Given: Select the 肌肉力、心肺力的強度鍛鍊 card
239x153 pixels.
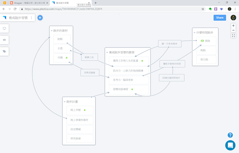Looking at the screenshot, I should coord(128,71).
